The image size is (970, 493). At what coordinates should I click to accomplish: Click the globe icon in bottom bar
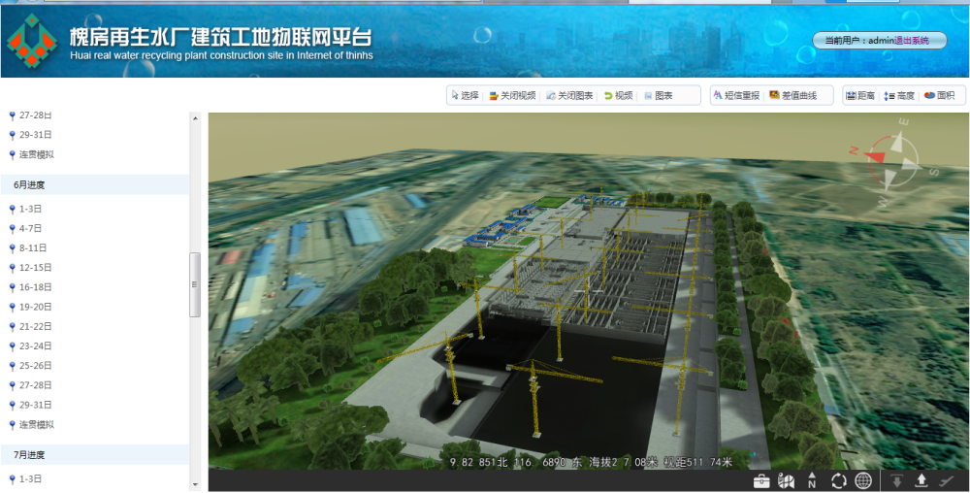click(x=863, y=481)
